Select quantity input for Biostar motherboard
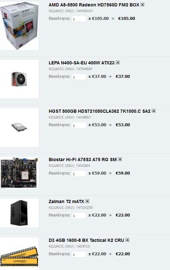Image resolution: width=170 pixels, height=270 pixels. coord(79,174)
